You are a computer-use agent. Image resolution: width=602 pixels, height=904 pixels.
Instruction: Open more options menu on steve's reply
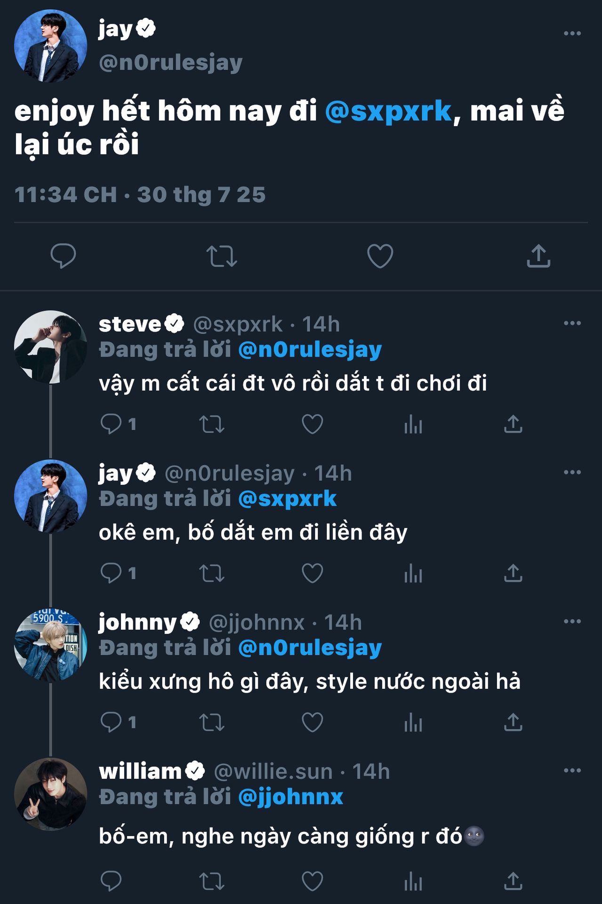572,323
